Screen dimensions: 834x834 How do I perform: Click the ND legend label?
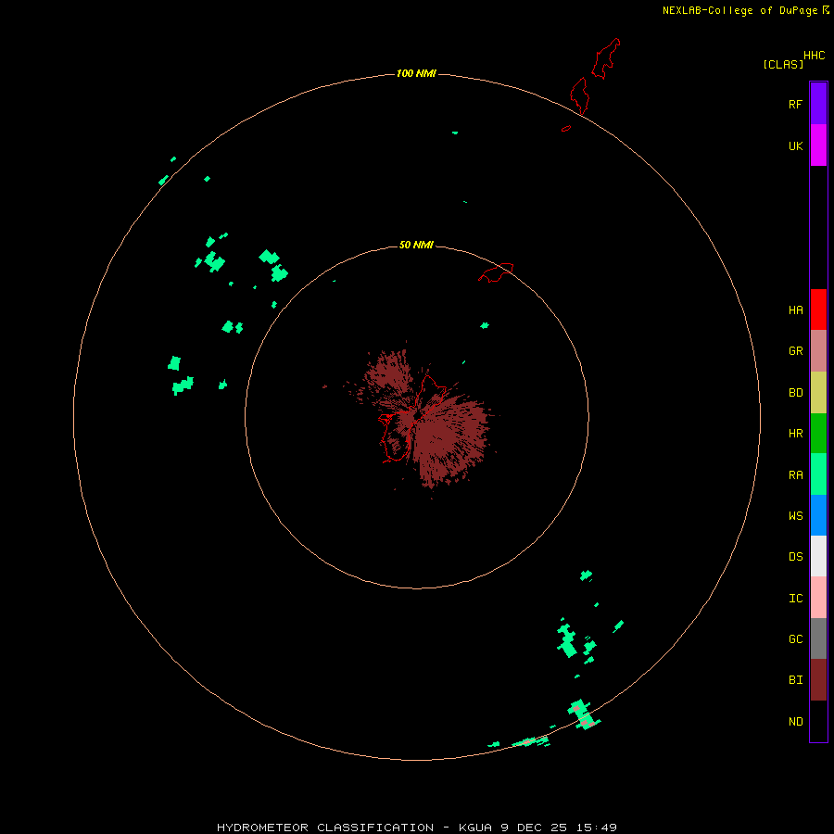click(x=796, y=722)
